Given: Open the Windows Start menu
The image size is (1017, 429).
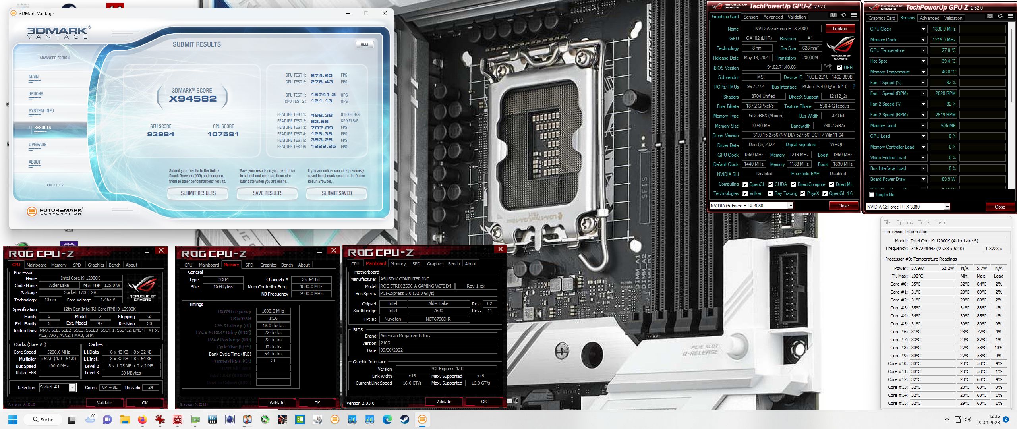Looking at the screenshot, I should 13,419.
